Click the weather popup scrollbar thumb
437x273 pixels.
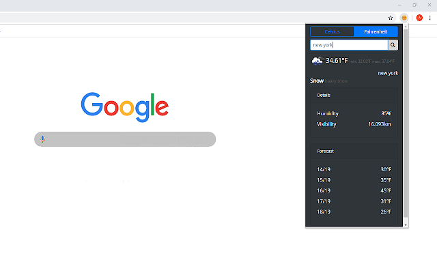[x=406, y=123]
